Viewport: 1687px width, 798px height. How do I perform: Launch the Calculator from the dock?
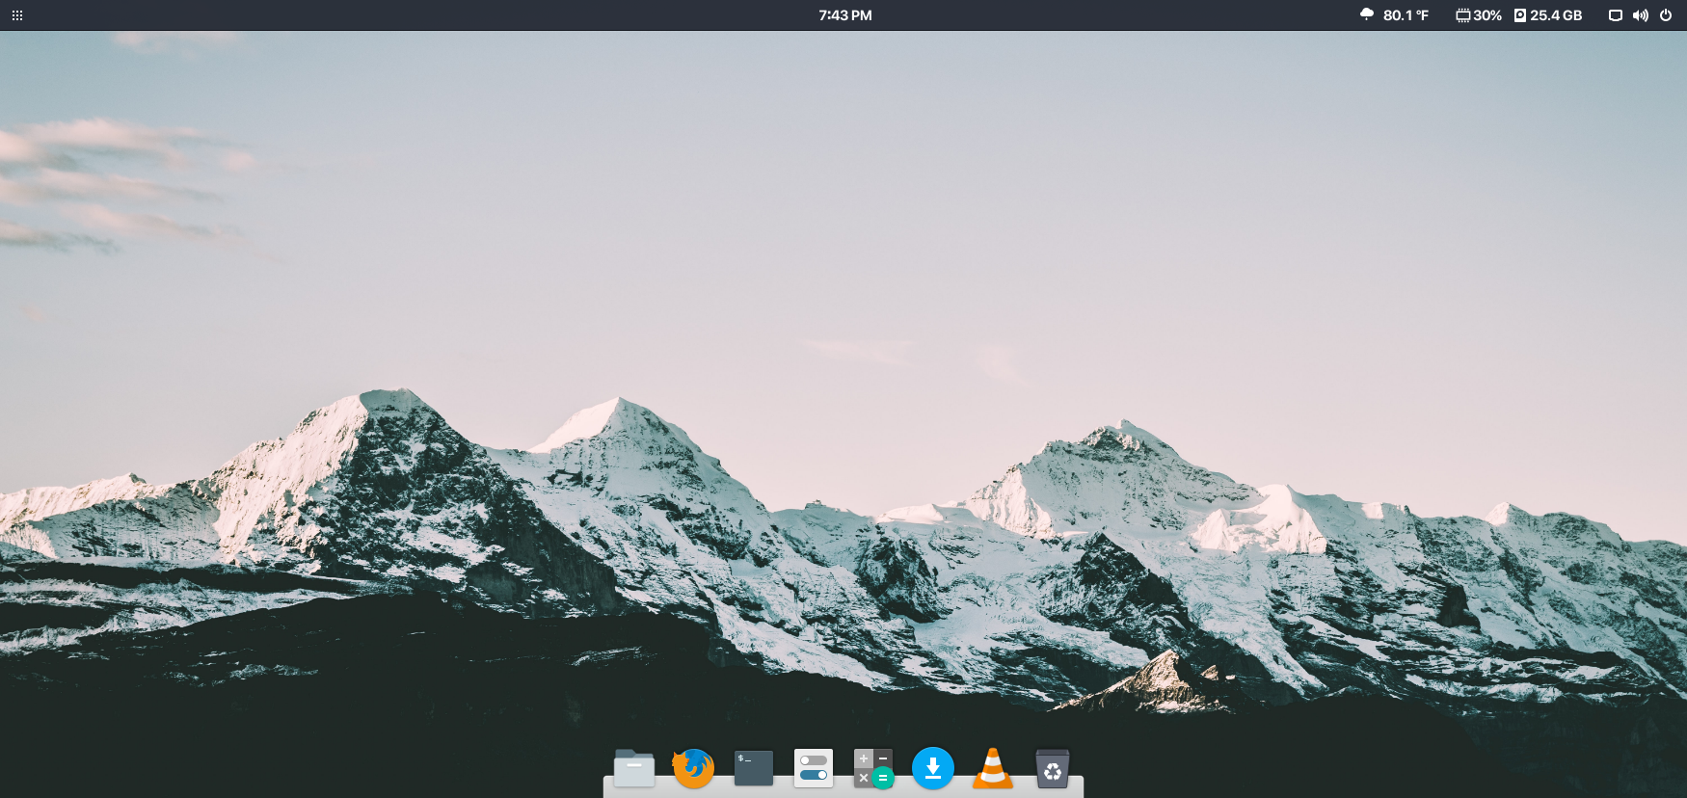[x=873, y=768]
